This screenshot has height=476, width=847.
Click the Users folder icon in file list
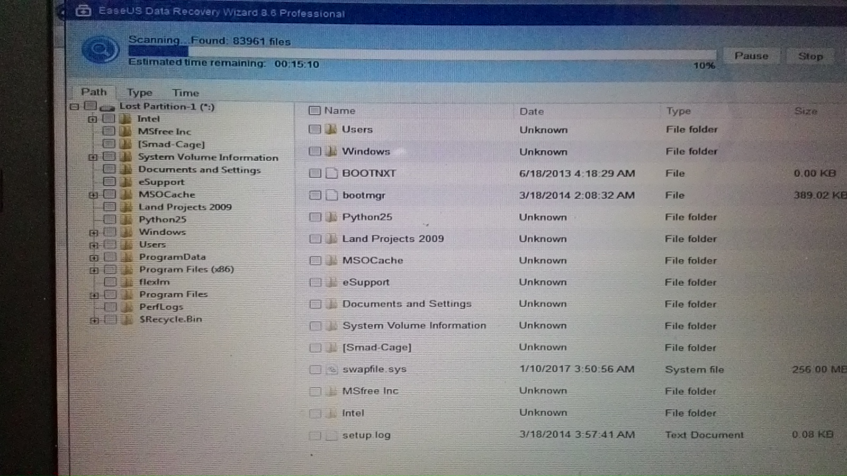[x=331, y=129]
